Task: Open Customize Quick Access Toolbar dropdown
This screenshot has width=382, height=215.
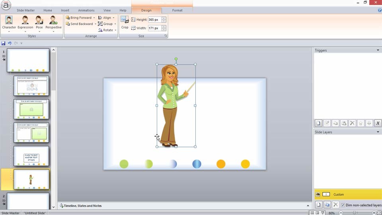Action: tap(21, 43)
